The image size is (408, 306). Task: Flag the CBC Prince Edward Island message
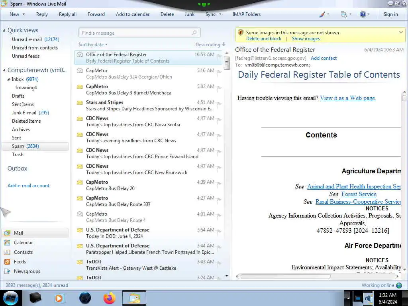pyautogui.click(x=219, y=152)
